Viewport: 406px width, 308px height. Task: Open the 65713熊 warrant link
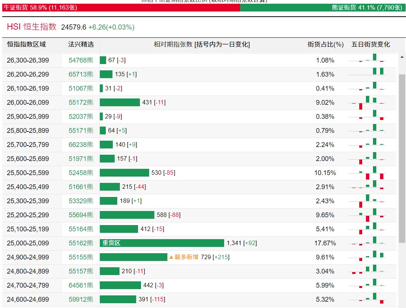point(81,74)
